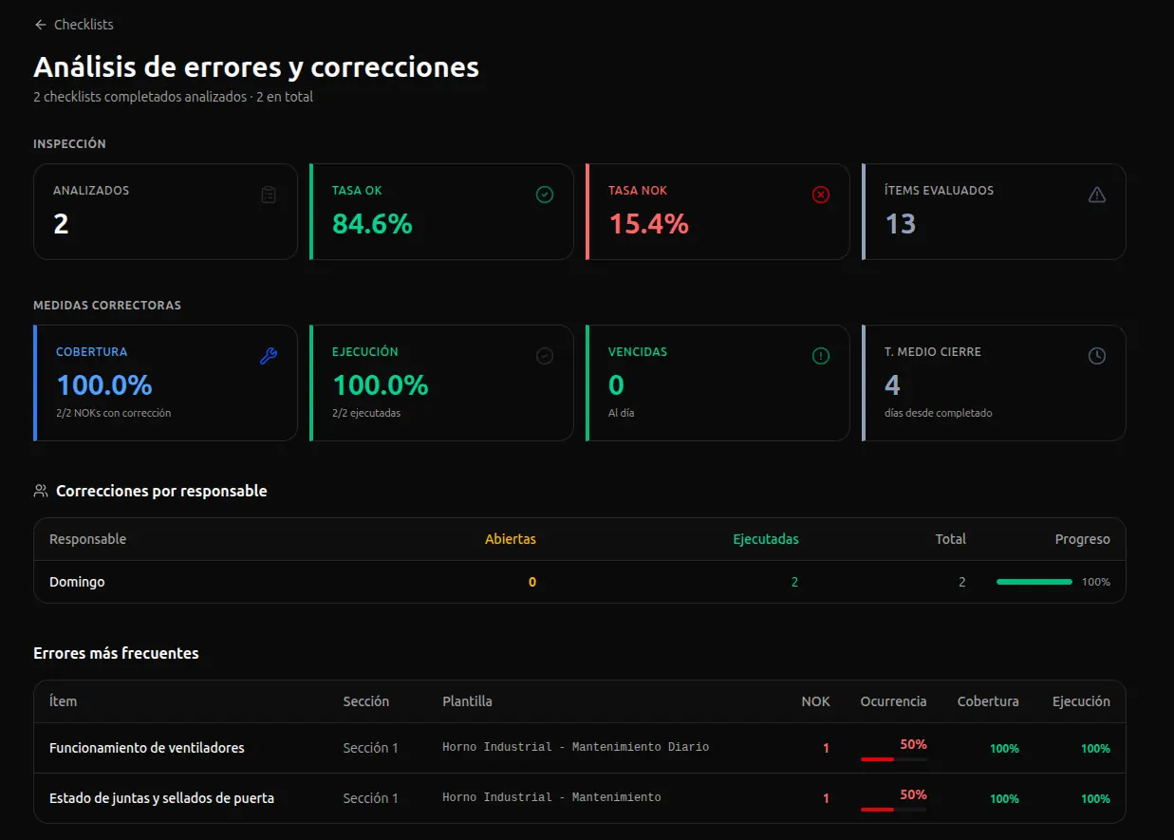Click the Ocurrencia column header
This screenshot has width=1174, height=840.
894,701
